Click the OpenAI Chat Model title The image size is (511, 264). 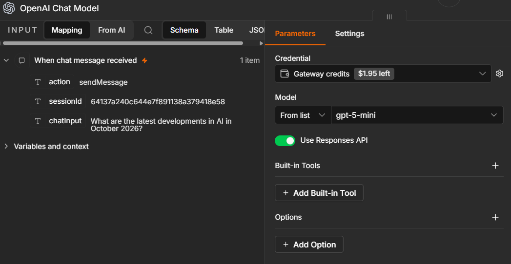tap(60, 8)
